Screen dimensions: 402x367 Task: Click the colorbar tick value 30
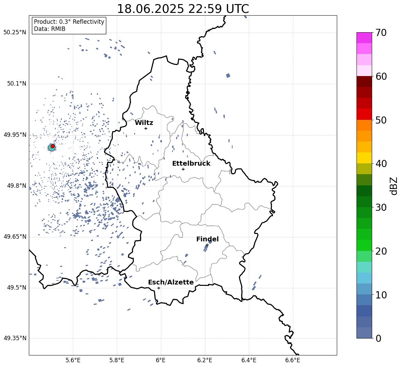[381, 207]
